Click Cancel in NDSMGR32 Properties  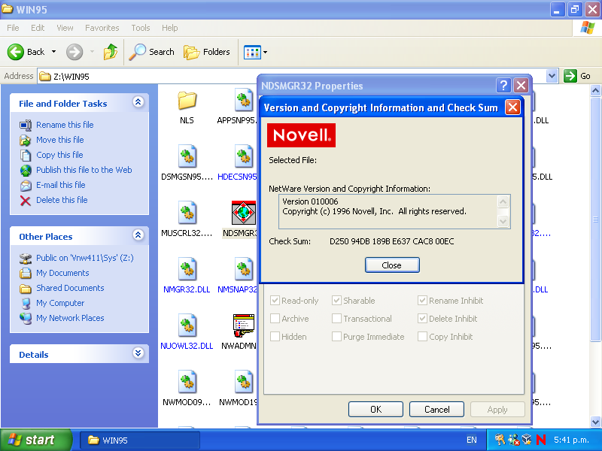[x=437, y=410]
